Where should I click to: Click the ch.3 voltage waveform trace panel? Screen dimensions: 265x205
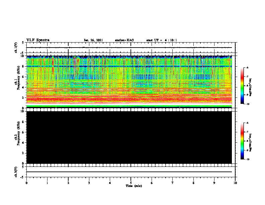click(x=131, y=172)
